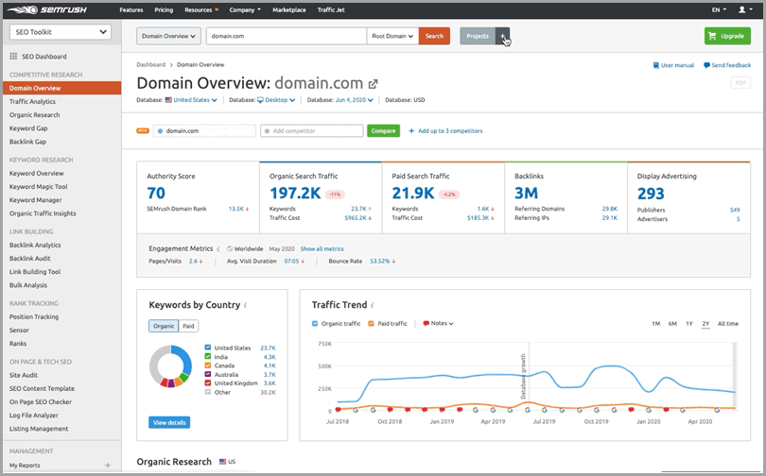Open Keyword Magic Tool in sidebar
Viewport: 766px width, 476px height.
[x=39, y=187]
